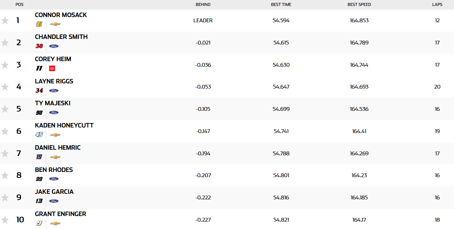Click the Toyota logo beside Corey Heim
The width and height of the screenshot is (454, 229).
tap(52, 68)
